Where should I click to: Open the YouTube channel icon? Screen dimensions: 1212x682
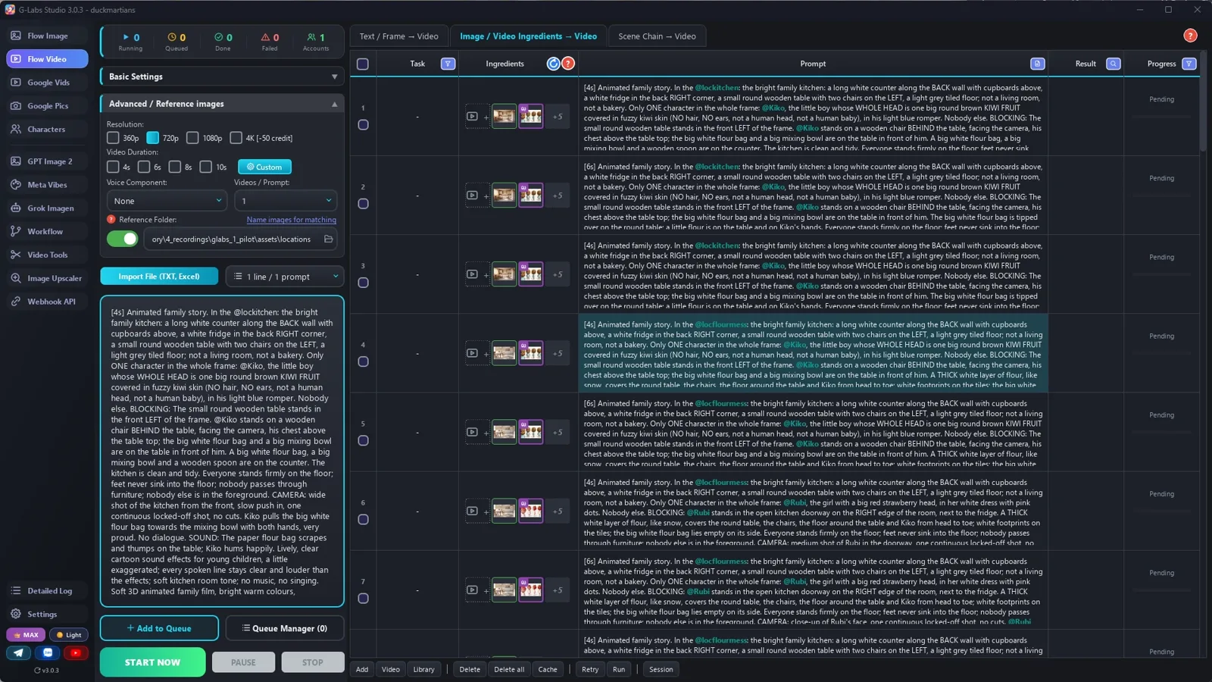tap(75, 652)
